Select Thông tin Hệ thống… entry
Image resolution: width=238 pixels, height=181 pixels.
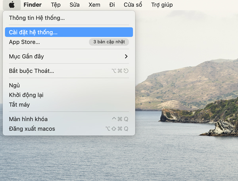coord(69,18)
